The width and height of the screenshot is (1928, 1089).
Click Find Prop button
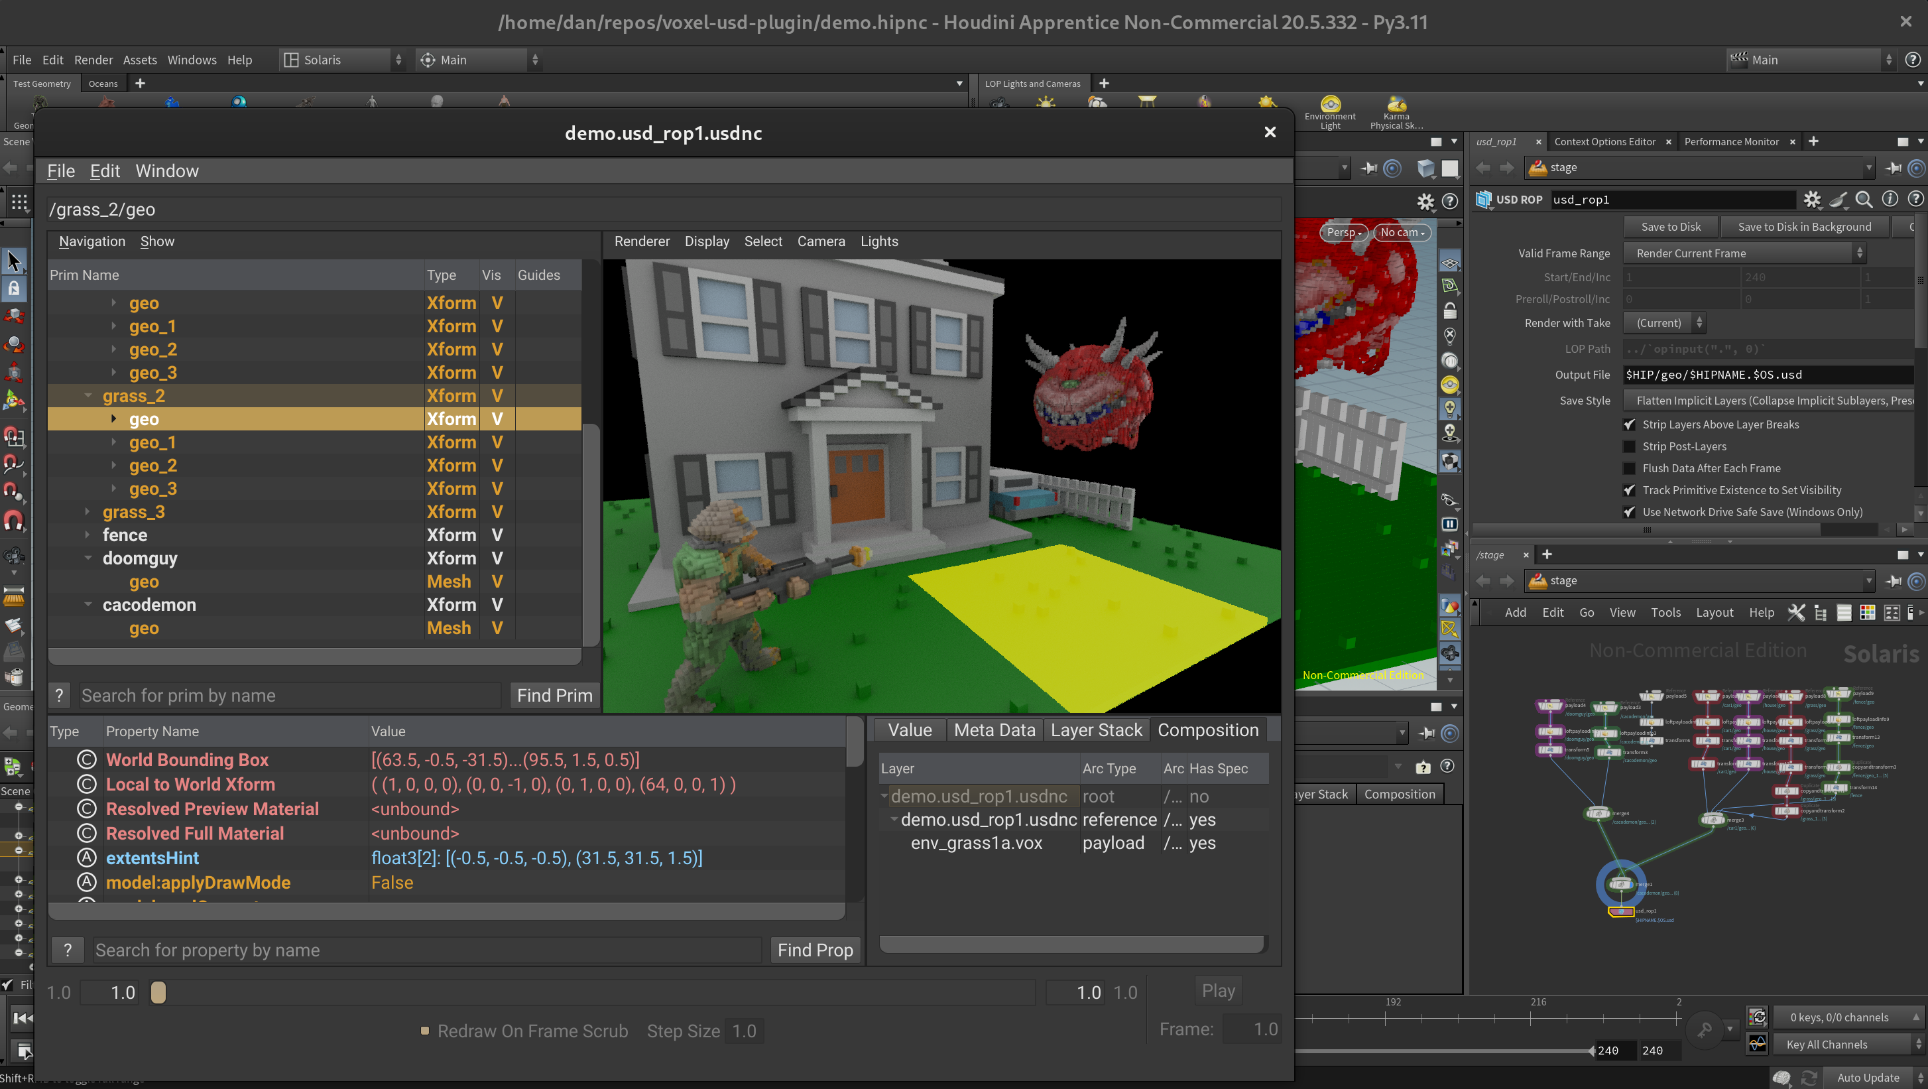click(x=815, y=950)
